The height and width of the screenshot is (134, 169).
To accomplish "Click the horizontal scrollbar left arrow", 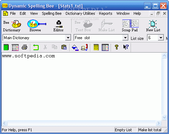I will coord(4,123).
